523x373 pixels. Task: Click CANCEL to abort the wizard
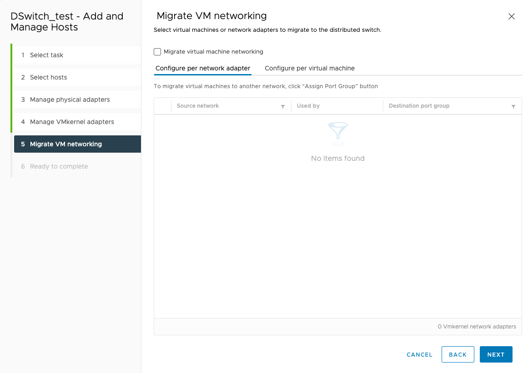[419, 354]
